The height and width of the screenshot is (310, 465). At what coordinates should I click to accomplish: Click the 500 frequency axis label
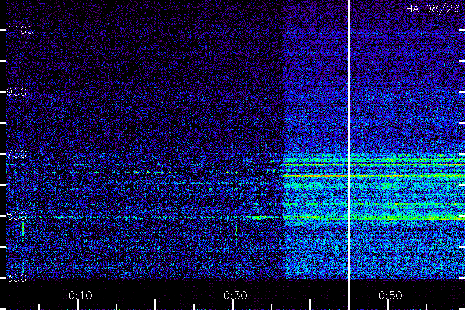17,215
